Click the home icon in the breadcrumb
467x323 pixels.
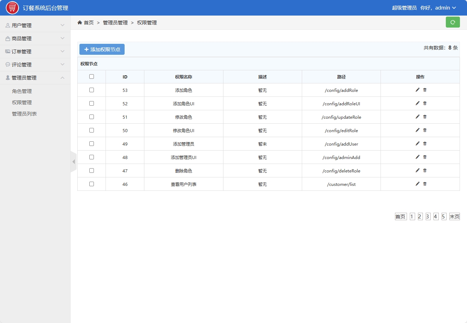click(x=80, y=22)
